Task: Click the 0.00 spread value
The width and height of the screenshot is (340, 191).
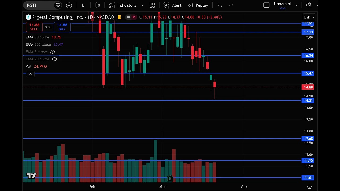Action: click(x=48, y=27)
